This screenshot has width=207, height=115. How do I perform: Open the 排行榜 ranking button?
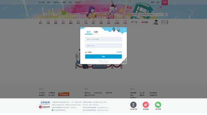click(x=134, y=15)
